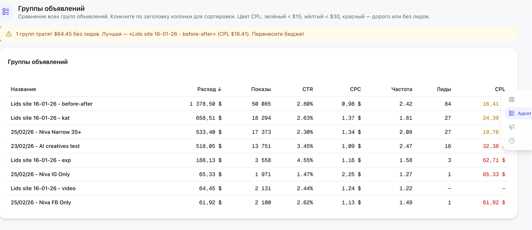Click the '23/02/26 - AI creatives test' row name
Image resolution: width=532 pixels, height=230 pixels.
point(45,146)
